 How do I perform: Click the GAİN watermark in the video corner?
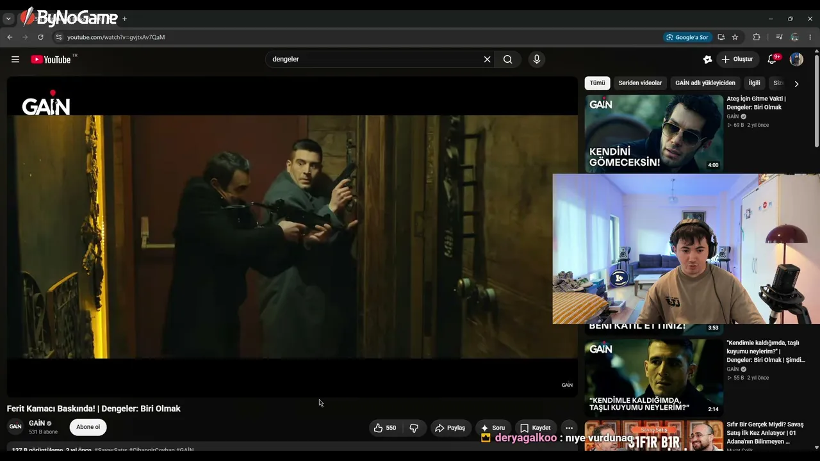pyautogui.click(x=567, y=385)
